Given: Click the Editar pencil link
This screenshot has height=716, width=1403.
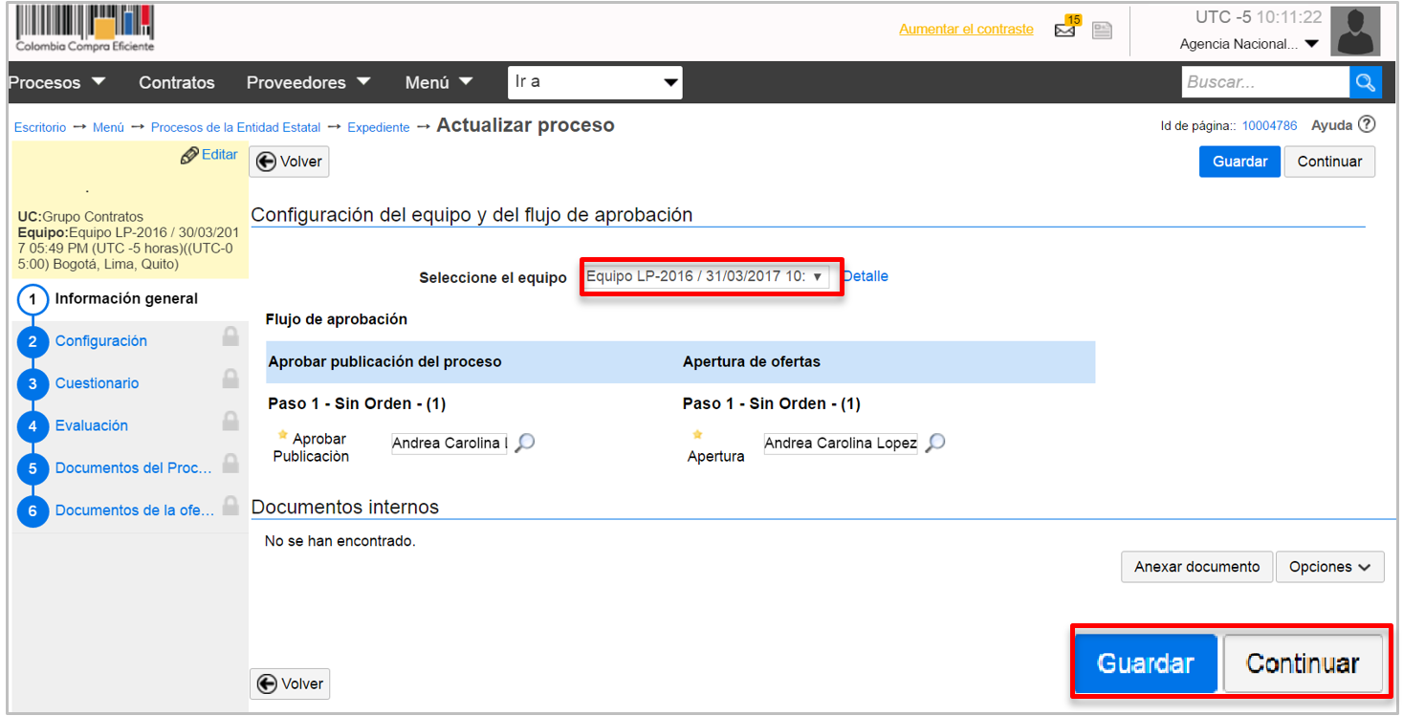Looking at the screenshot, I should tap(209, 155).
